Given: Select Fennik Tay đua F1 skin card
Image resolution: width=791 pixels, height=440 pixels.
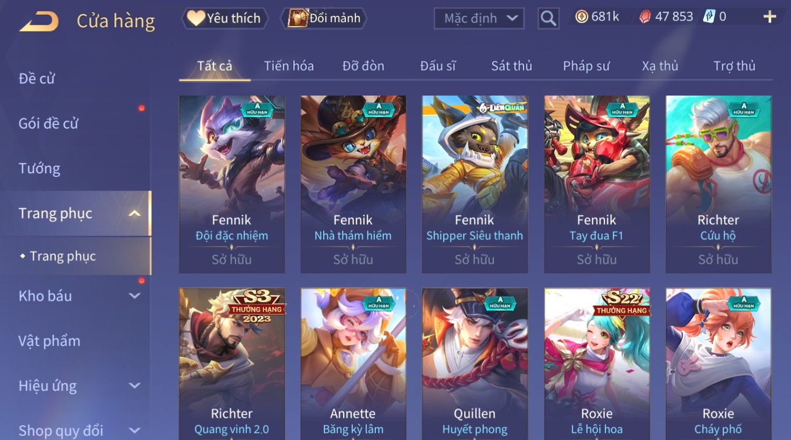Looking at the screenshot, I should (x=597, y=184).
